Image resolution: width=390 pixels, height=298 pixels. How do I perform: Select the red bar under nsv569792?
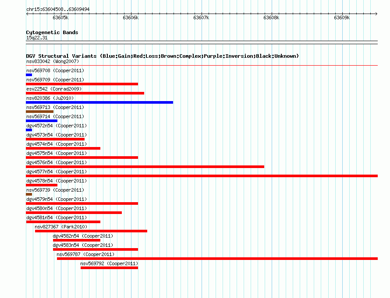click(x=109, y=268)
